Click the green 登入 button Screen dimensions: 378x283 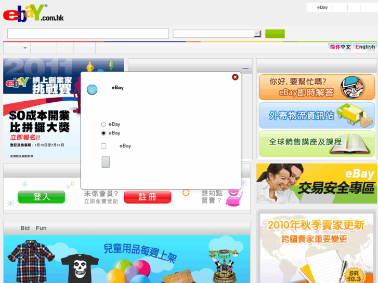tap(42, 197)
